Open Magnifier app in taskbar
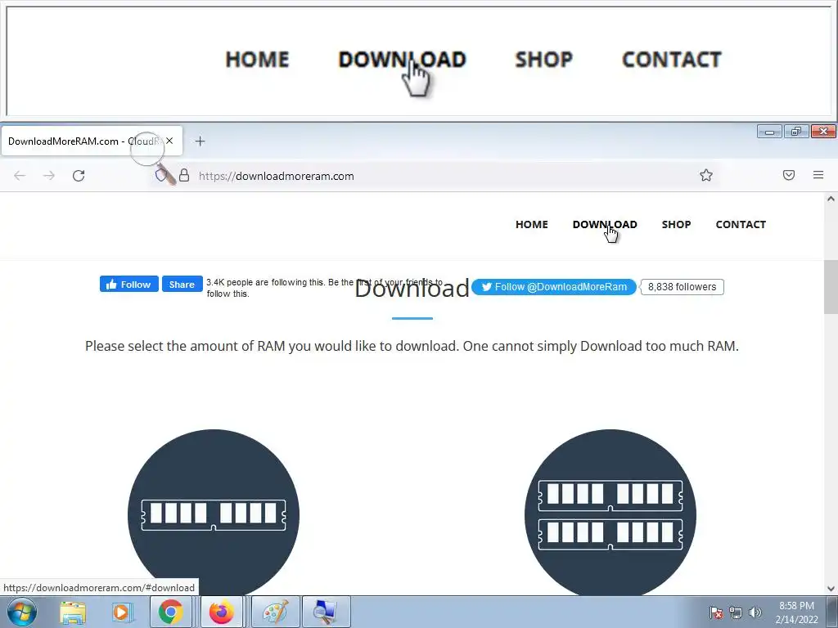This screenshot has width=838, height=628. coord(326,612)
